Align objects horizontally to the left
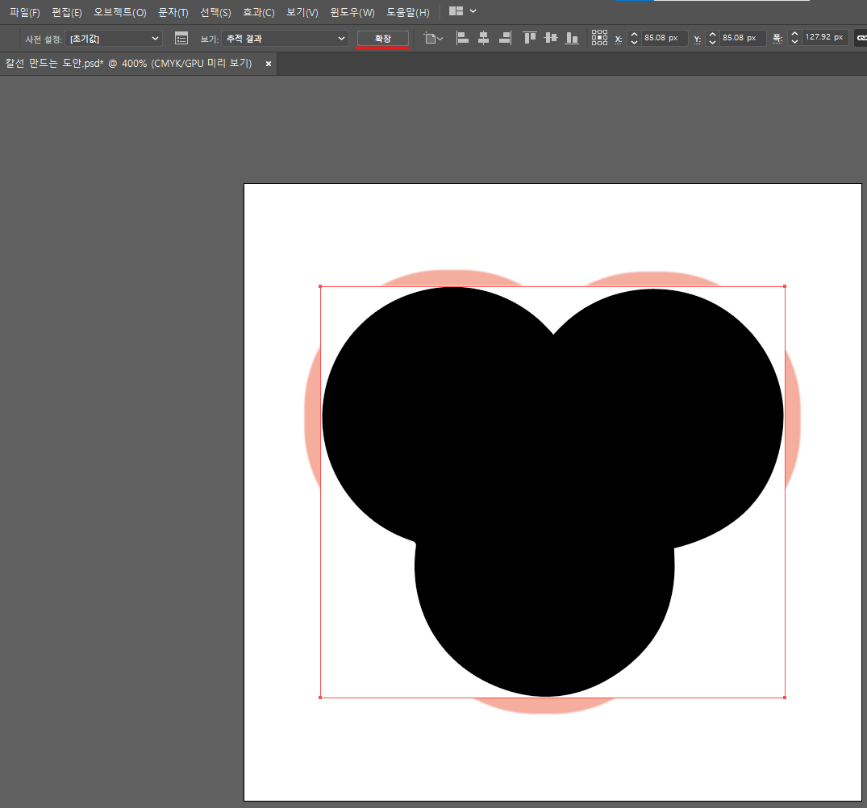The height and width of the screenshot is (808, 867). pos(462,38)
